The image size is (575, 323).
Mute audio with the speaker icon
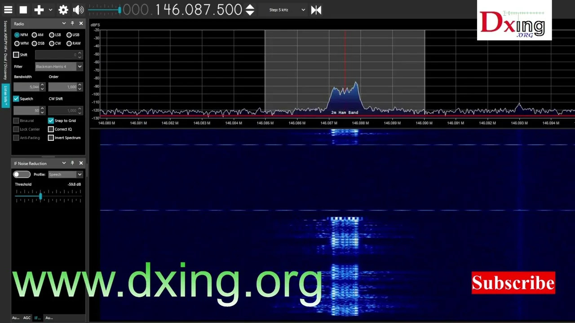pyautogui.click(x=78, y=10)
